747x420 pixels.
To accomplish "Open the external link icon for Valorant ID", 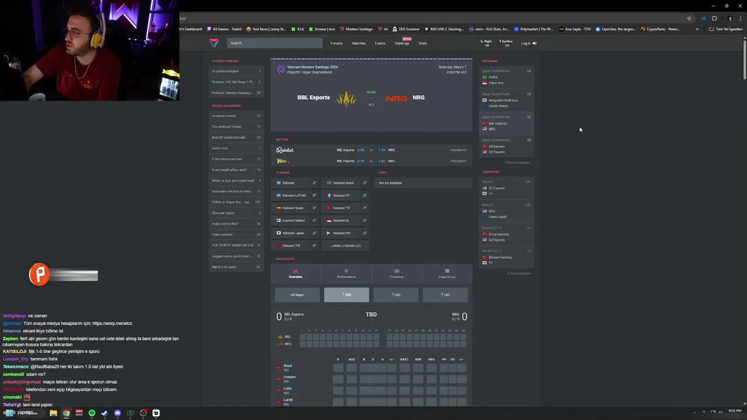I will pos(365,220).
